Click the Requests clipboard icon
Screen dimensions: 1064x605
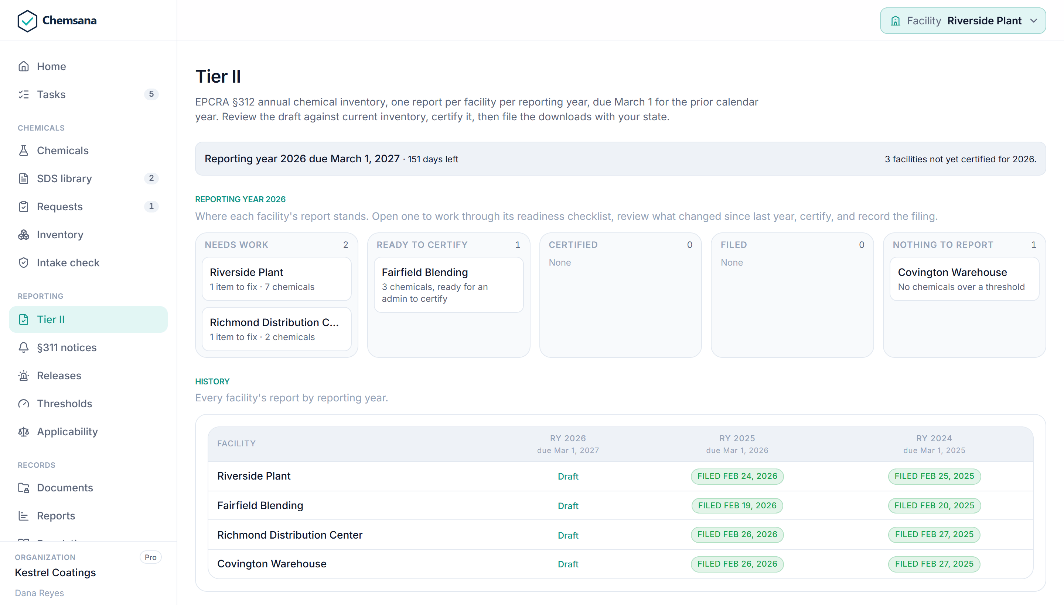[x=24, y=207]
